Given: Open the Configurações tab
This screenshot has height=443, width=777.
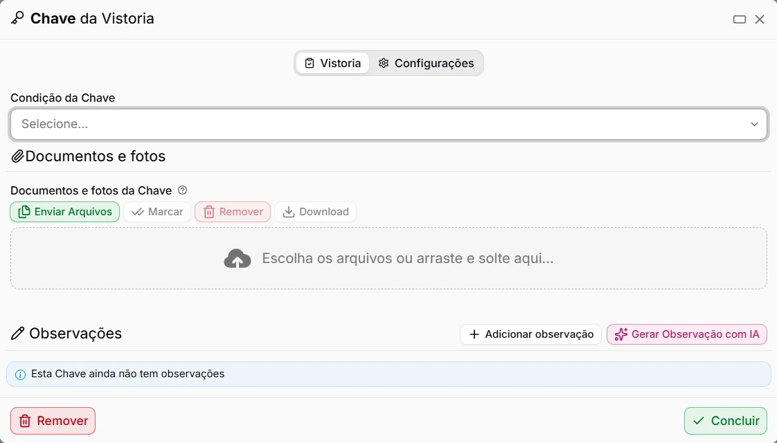Looking at the screenshot, I should tap(426, 64).
